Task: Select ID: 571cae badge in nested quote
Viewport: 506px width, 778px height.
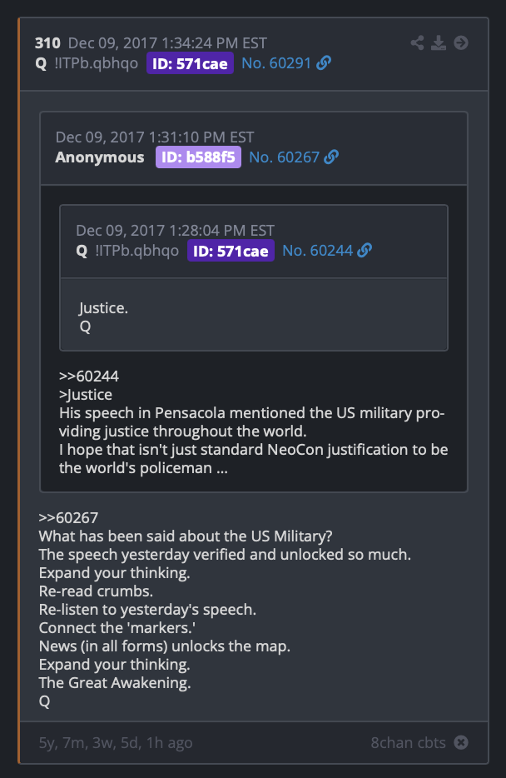Action: [231, 250]
